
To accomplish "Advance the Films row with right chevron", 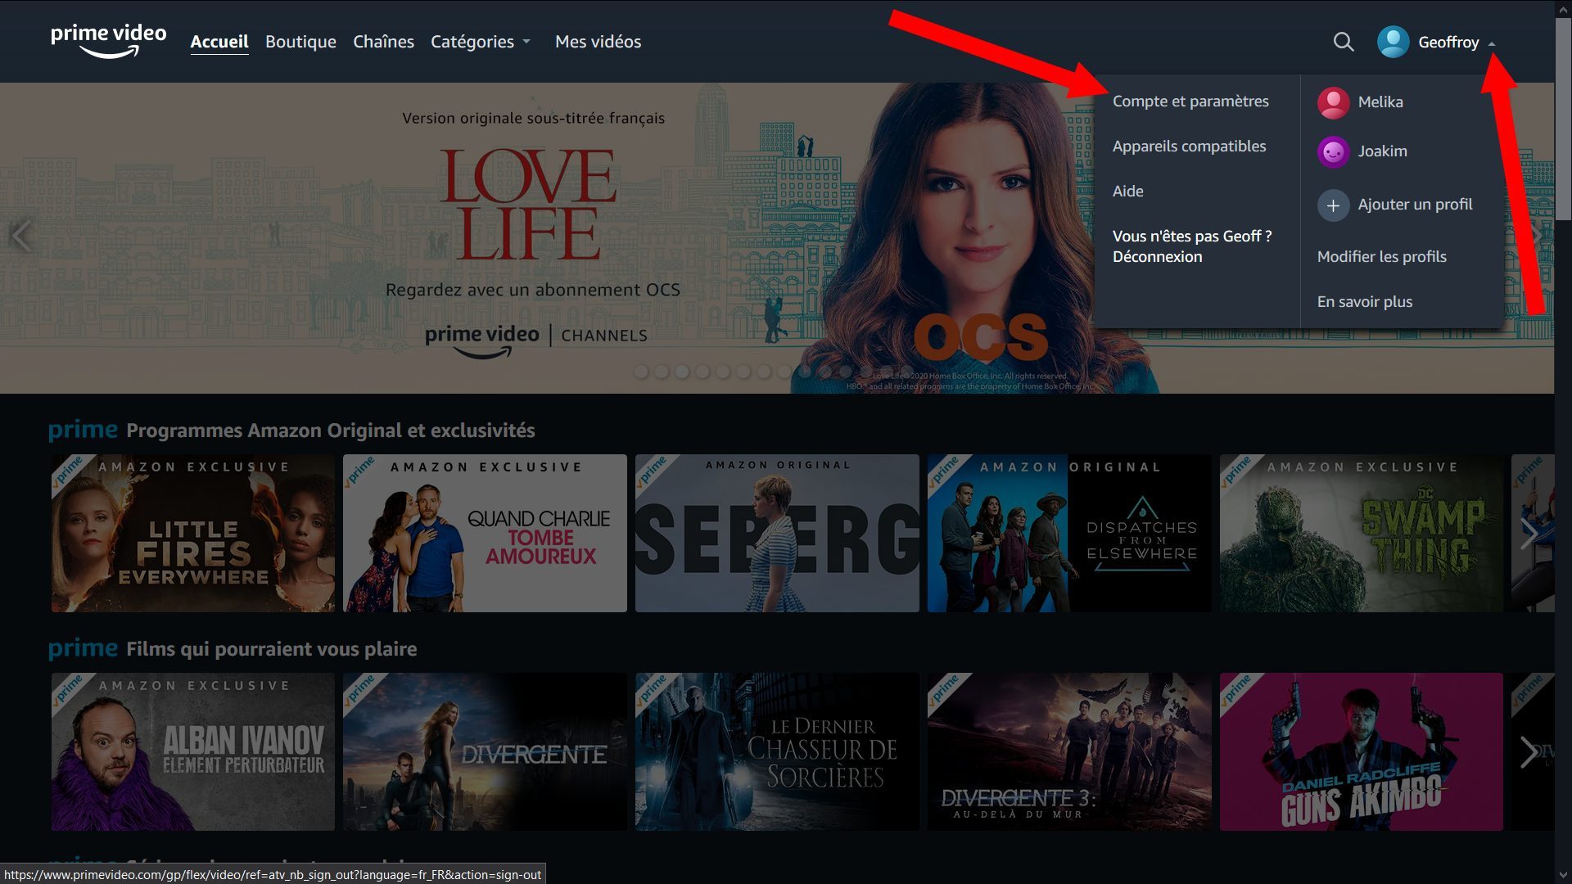I will 1528,752.
